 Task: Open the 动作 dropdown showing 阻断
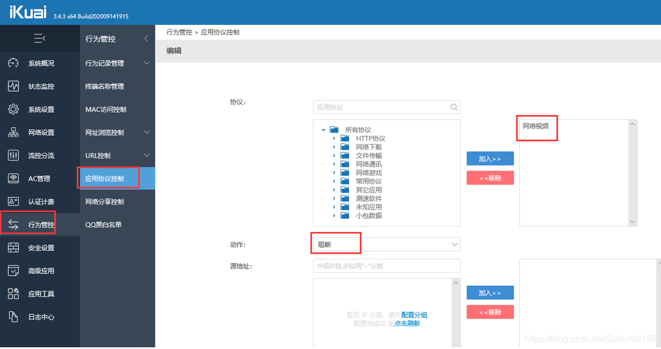coord(386,245)
